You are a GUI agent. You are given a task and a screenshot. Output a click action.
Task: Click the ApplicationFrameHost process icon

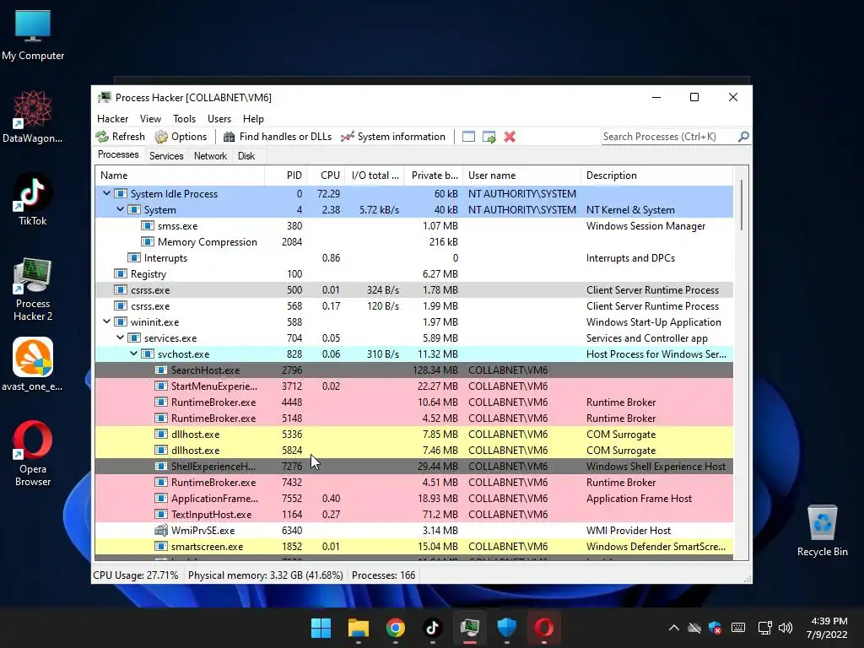161,498
